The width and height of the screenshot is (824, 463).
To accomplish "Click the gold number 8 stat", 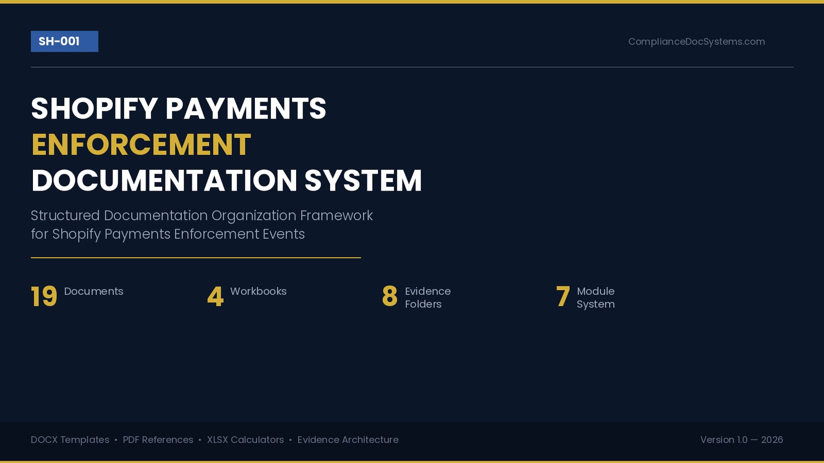I will click(x=389, y=297).
